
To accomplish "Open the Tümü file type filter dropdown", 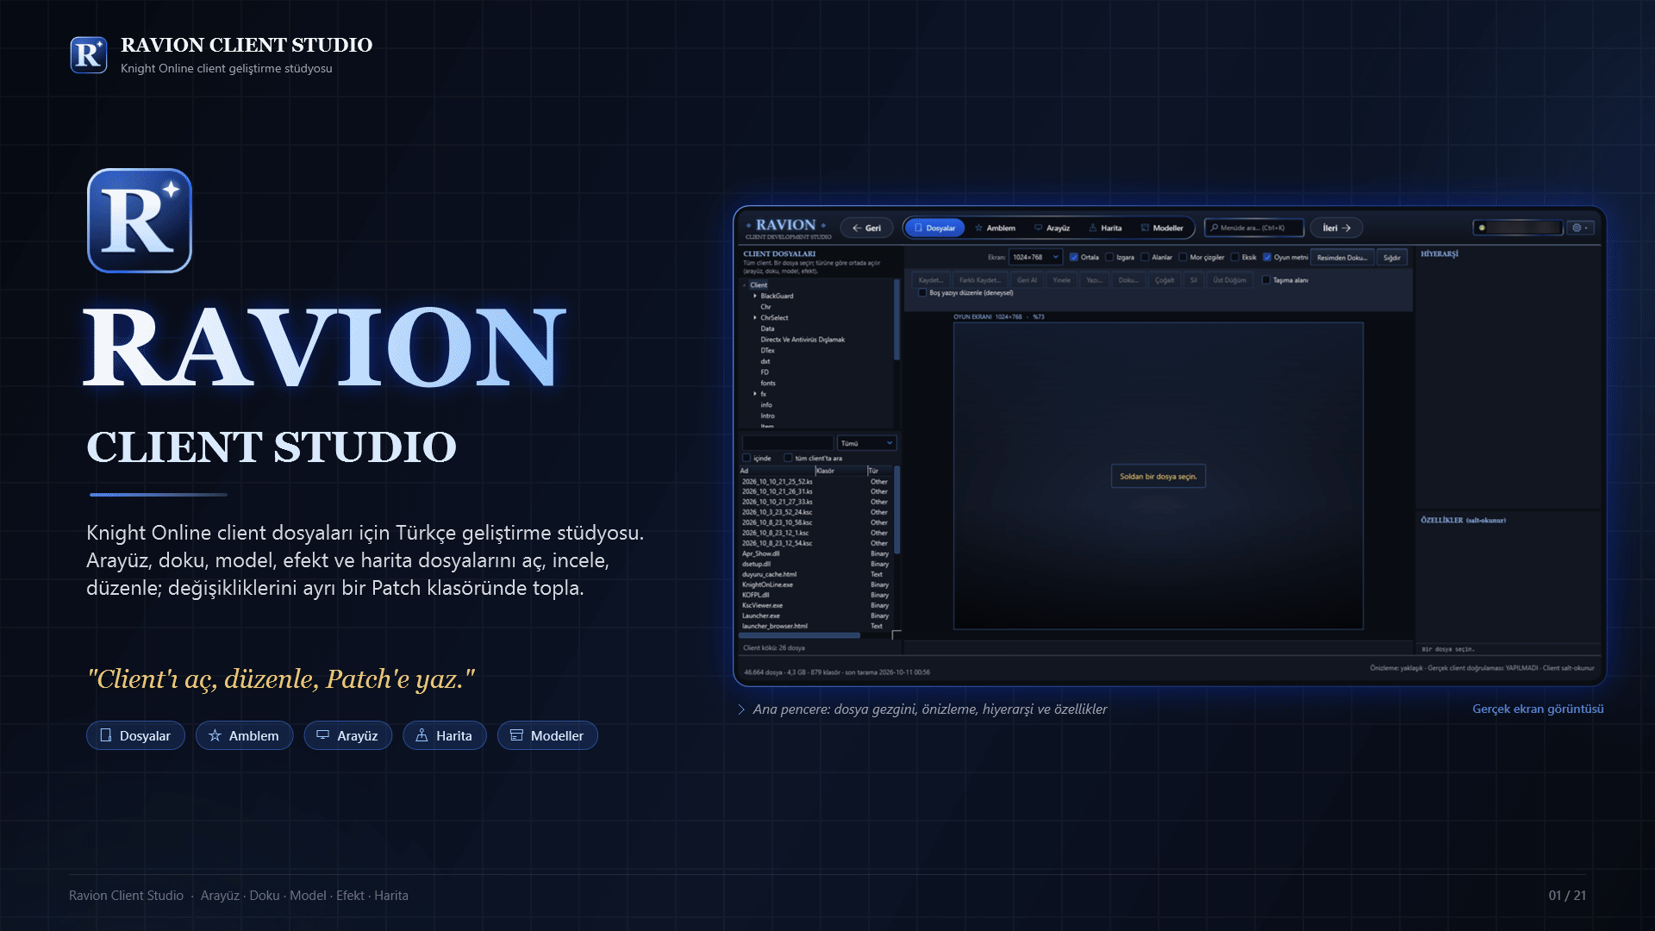I will pos(867,443).
